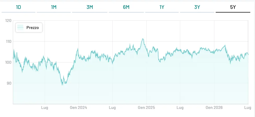
Task: Click the active 5Y range tab
Action: click(233, 7)
